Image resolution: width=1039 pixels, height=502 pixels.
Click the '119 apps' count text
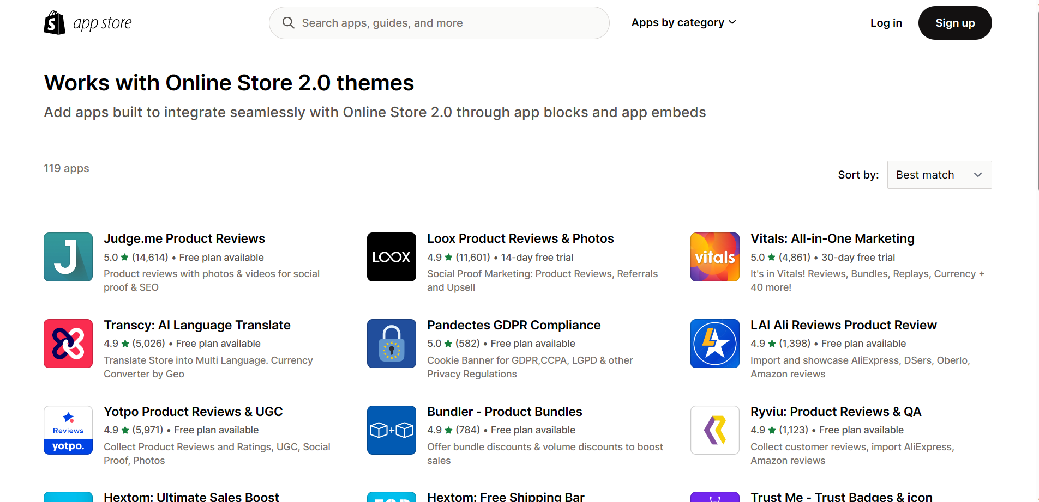67,168
